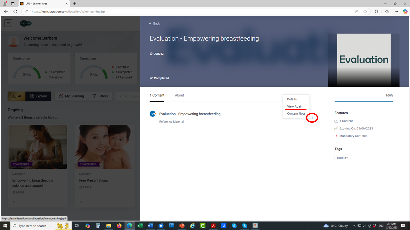The width and height of the screenshot is (410, 230).
Task: Click the Read aloud icon in address bar
Action: (357, 11)
